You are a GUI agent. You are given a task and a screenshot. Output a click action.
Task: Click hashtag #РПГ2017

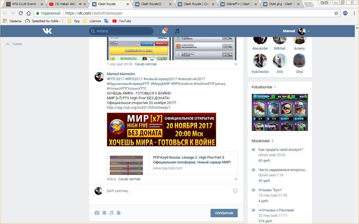(115, 79)
